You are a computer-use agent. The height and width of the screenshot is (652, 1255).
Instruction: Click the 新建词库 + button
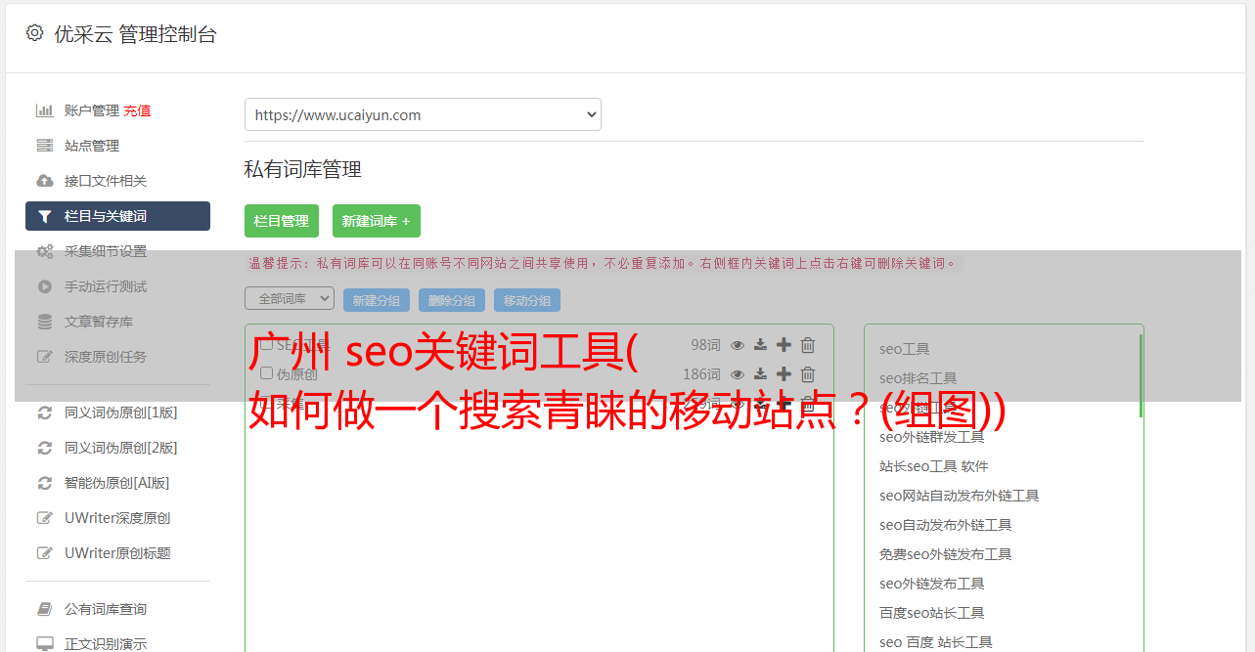coord(377,221)
